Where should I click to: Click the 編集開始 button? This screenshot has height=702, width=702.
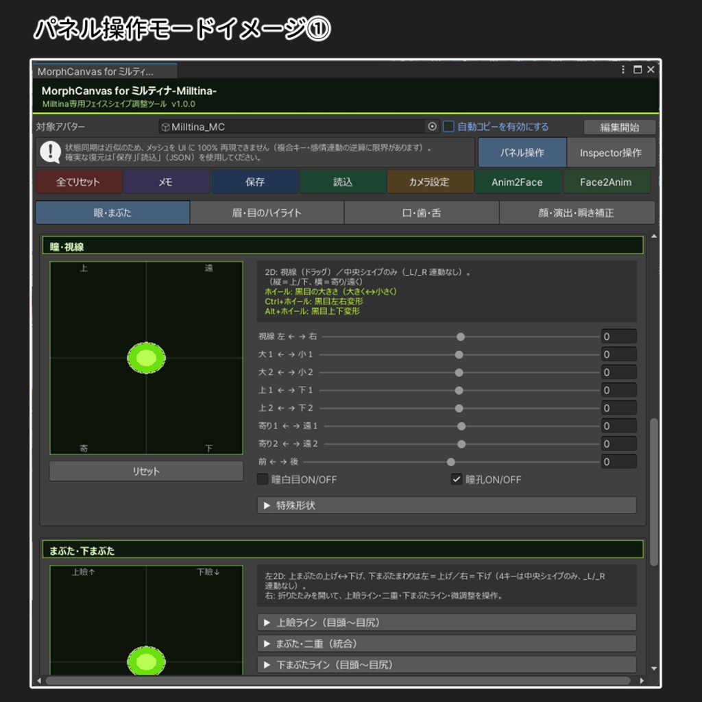click(618, 127)
